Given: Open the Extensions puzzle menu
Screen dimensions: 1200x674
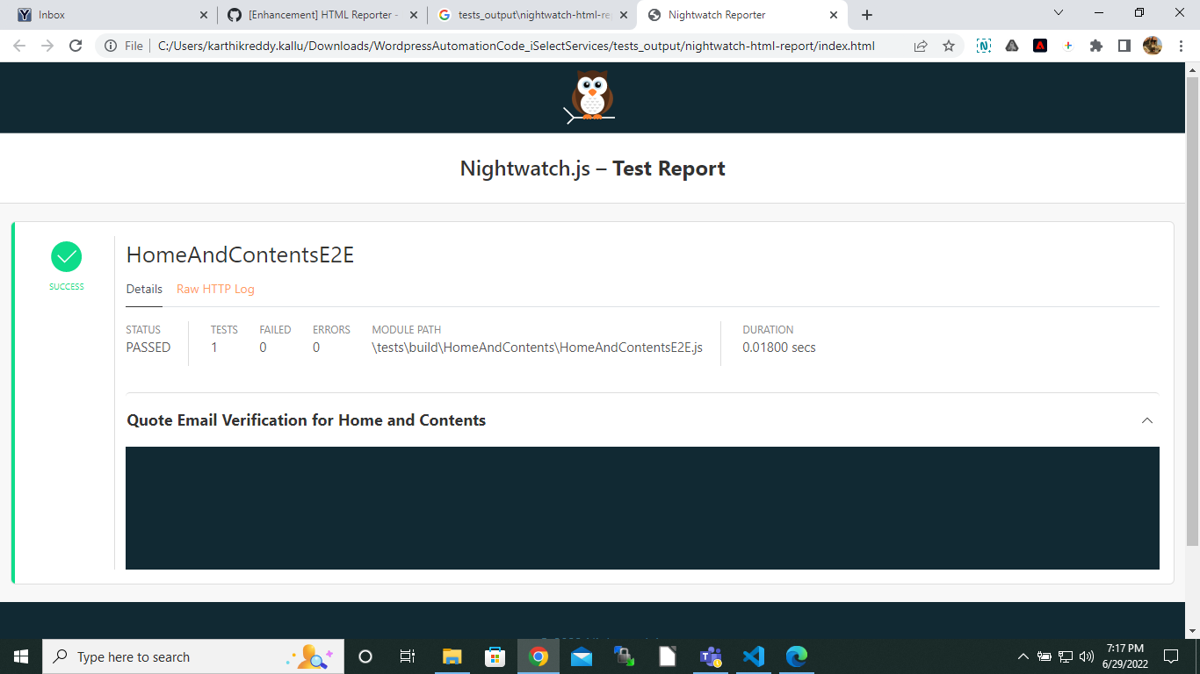Looking at the screenshot, I should tap(1096, 45).
